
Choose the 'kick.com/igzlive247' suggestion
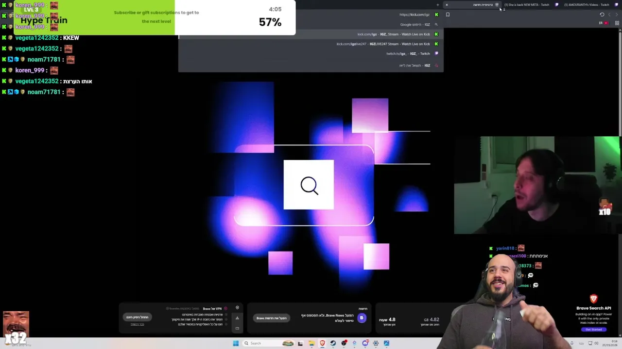(311, 44)
